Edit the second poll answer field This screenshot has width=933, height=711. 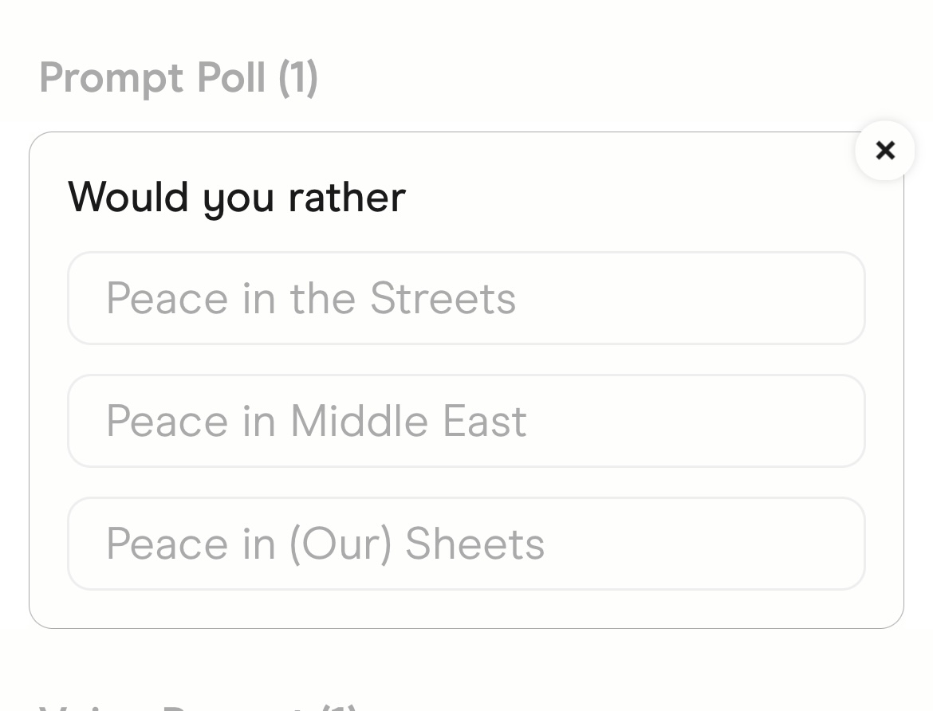coord(466,421)
